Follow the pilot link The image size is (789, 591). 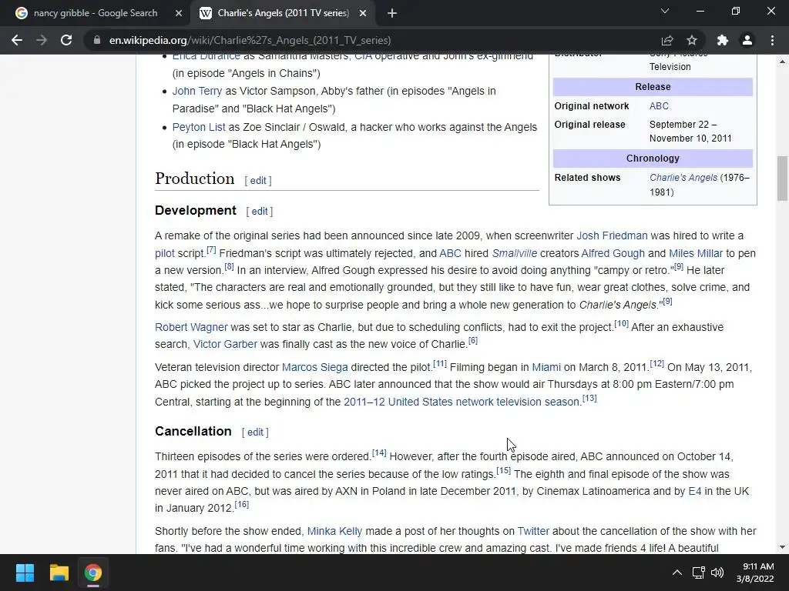(165, 253)
